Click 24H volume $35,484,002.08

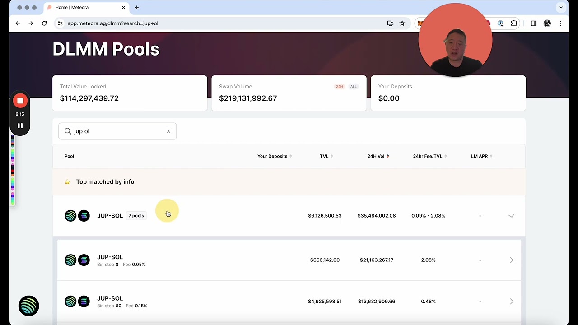coord(377,216)
